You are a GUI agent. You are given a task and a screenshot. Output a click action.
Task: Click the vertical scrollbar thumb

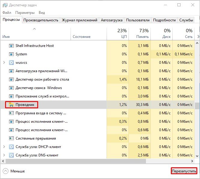pyautogui.click(x=197, y=106)
